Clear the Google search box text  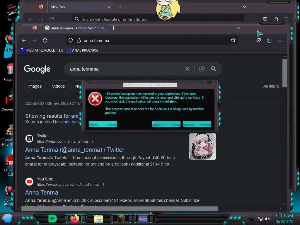[x=187, y=69]
